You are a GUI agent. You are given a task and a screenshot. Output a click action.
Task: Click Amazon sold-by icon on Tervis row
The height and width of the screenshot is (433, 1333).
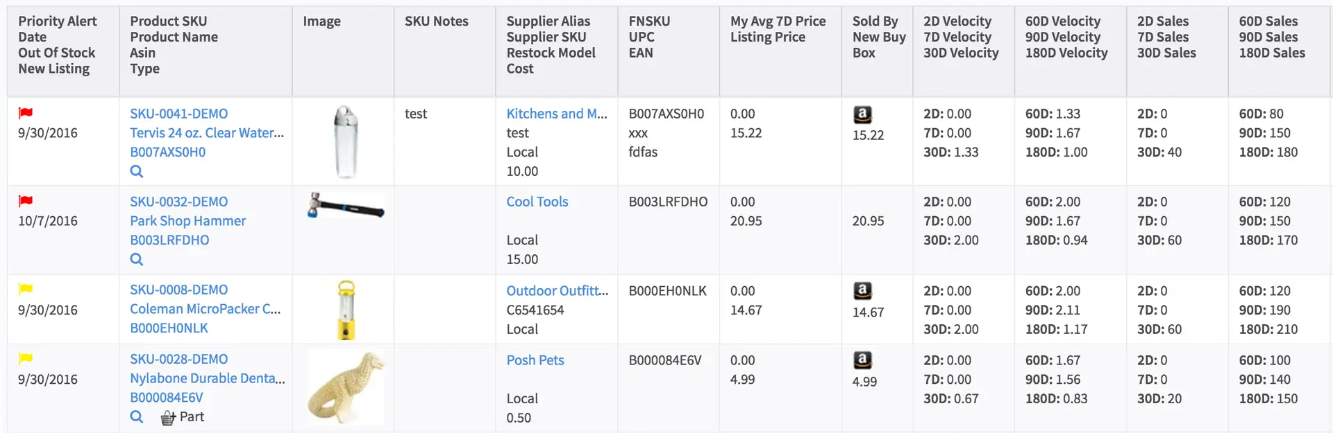click(862, 114)
